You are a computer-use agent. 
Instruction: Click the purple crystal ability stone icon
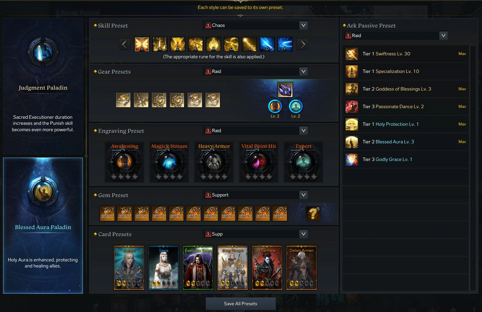pyautogui.click(x=285, y=90)
